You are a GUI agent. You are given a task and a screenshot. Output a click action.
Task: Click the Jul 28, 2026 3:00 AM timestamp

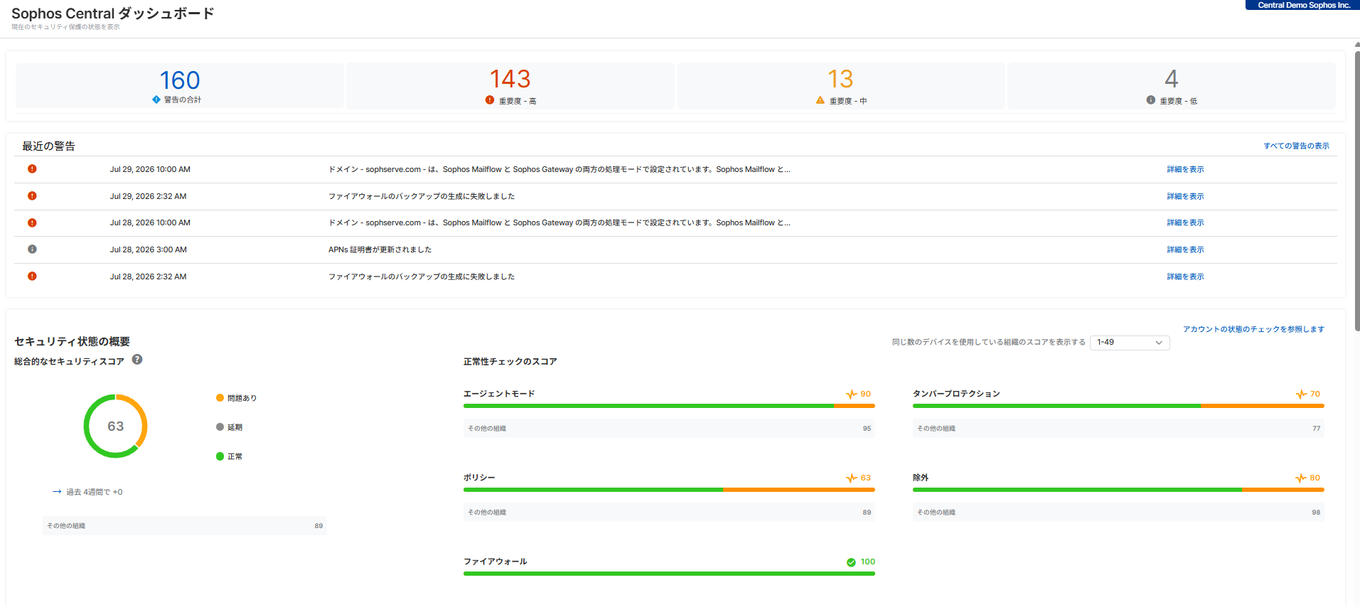pos(148,249)
